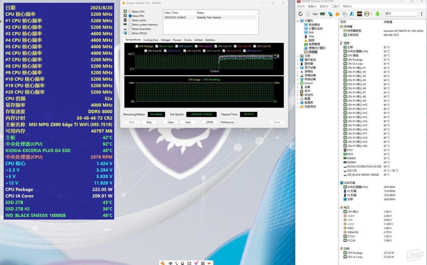Viewport: 427px width, 265px height.
Task: Click the Stop button
Action: (x=149, y=122)
